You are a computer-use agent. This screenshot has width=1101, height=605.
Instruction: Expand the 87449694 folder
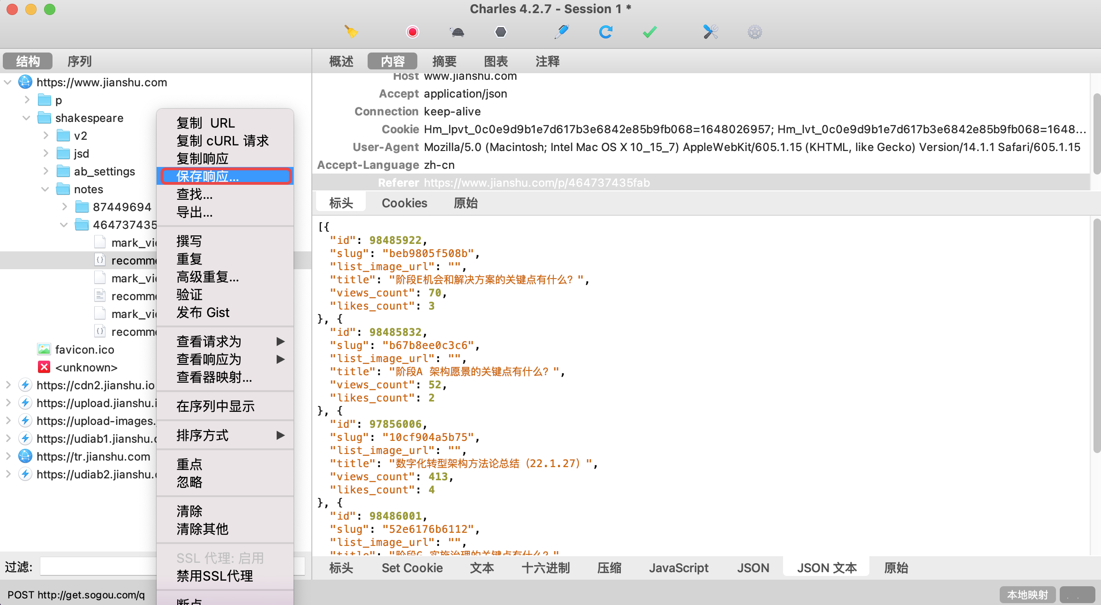(x=64, y=207)
